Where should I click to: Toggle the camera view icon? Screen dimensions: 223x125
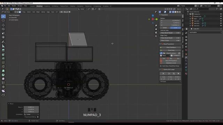coord(156,33)
